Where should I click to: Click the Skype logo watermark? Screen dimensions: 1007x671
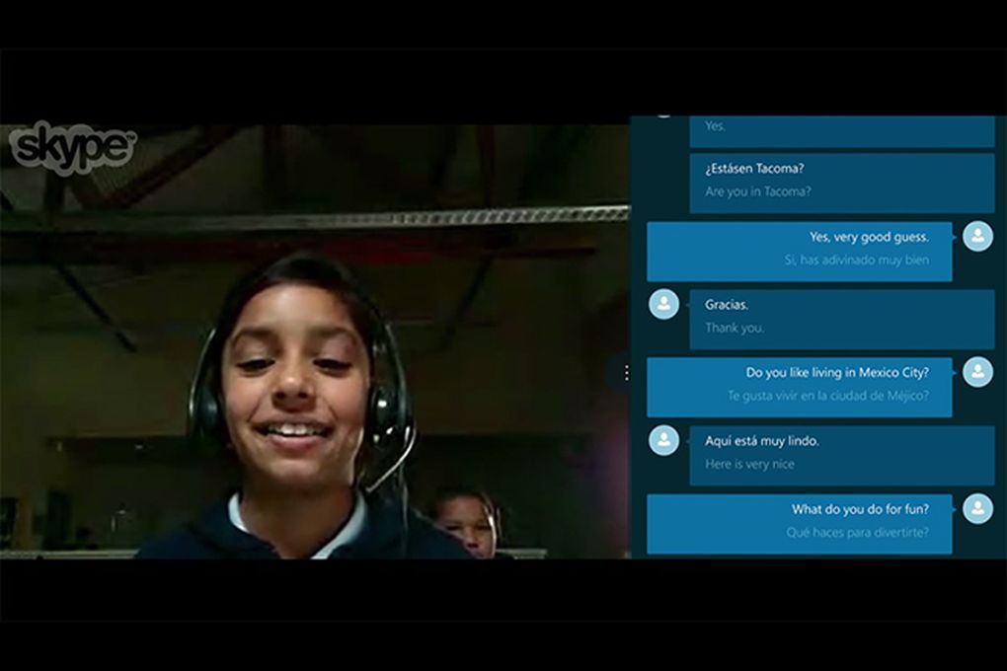(71, 148)
